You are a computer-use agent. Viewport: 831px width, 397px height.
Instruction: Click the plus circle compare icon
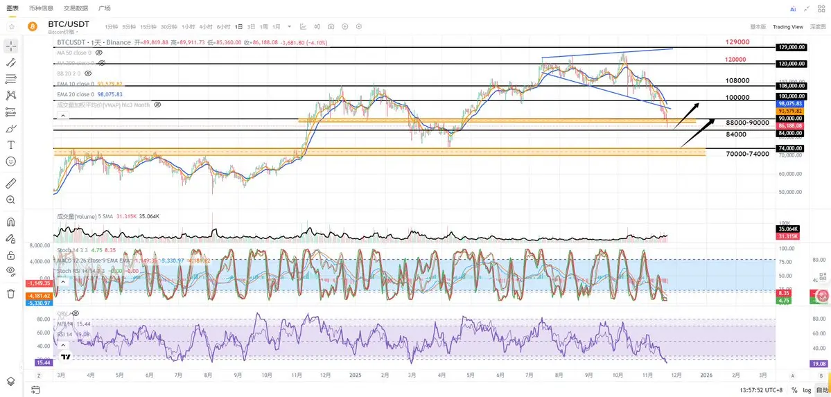tap(345, 26)
